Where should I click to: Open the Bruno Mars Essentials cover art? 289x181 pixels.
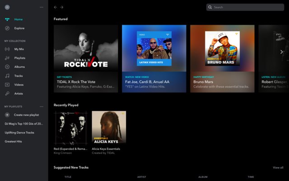(223, 48)
